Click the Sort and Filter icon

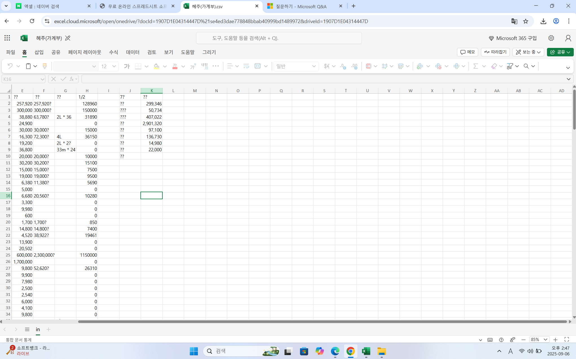coord(510,66)
